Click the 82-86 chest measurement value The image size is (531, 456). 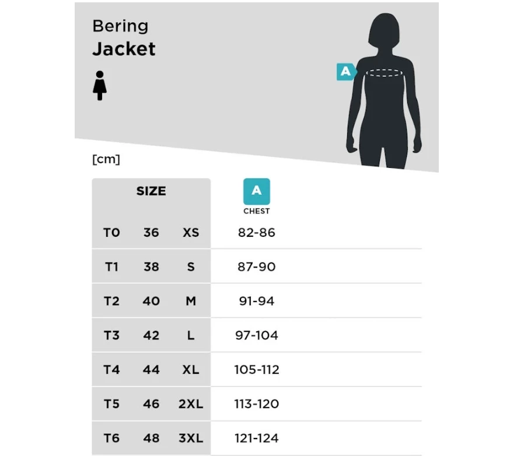point(256,233)
